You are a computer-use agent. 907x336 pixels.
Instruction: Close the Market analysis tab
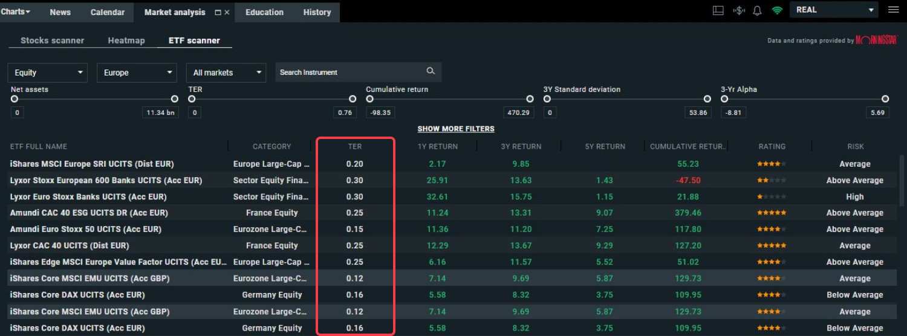[227, 12]
